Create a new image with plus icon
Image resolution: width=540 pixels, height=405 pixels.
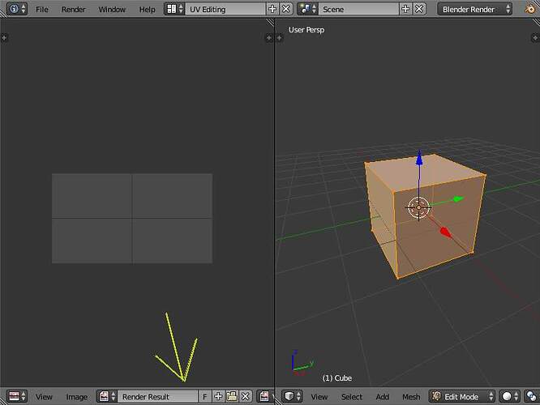coord(218,396)
